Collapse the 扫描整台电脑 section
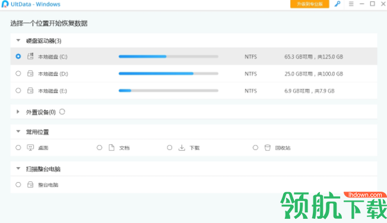387x223 pixels. [x=18, y=168]
